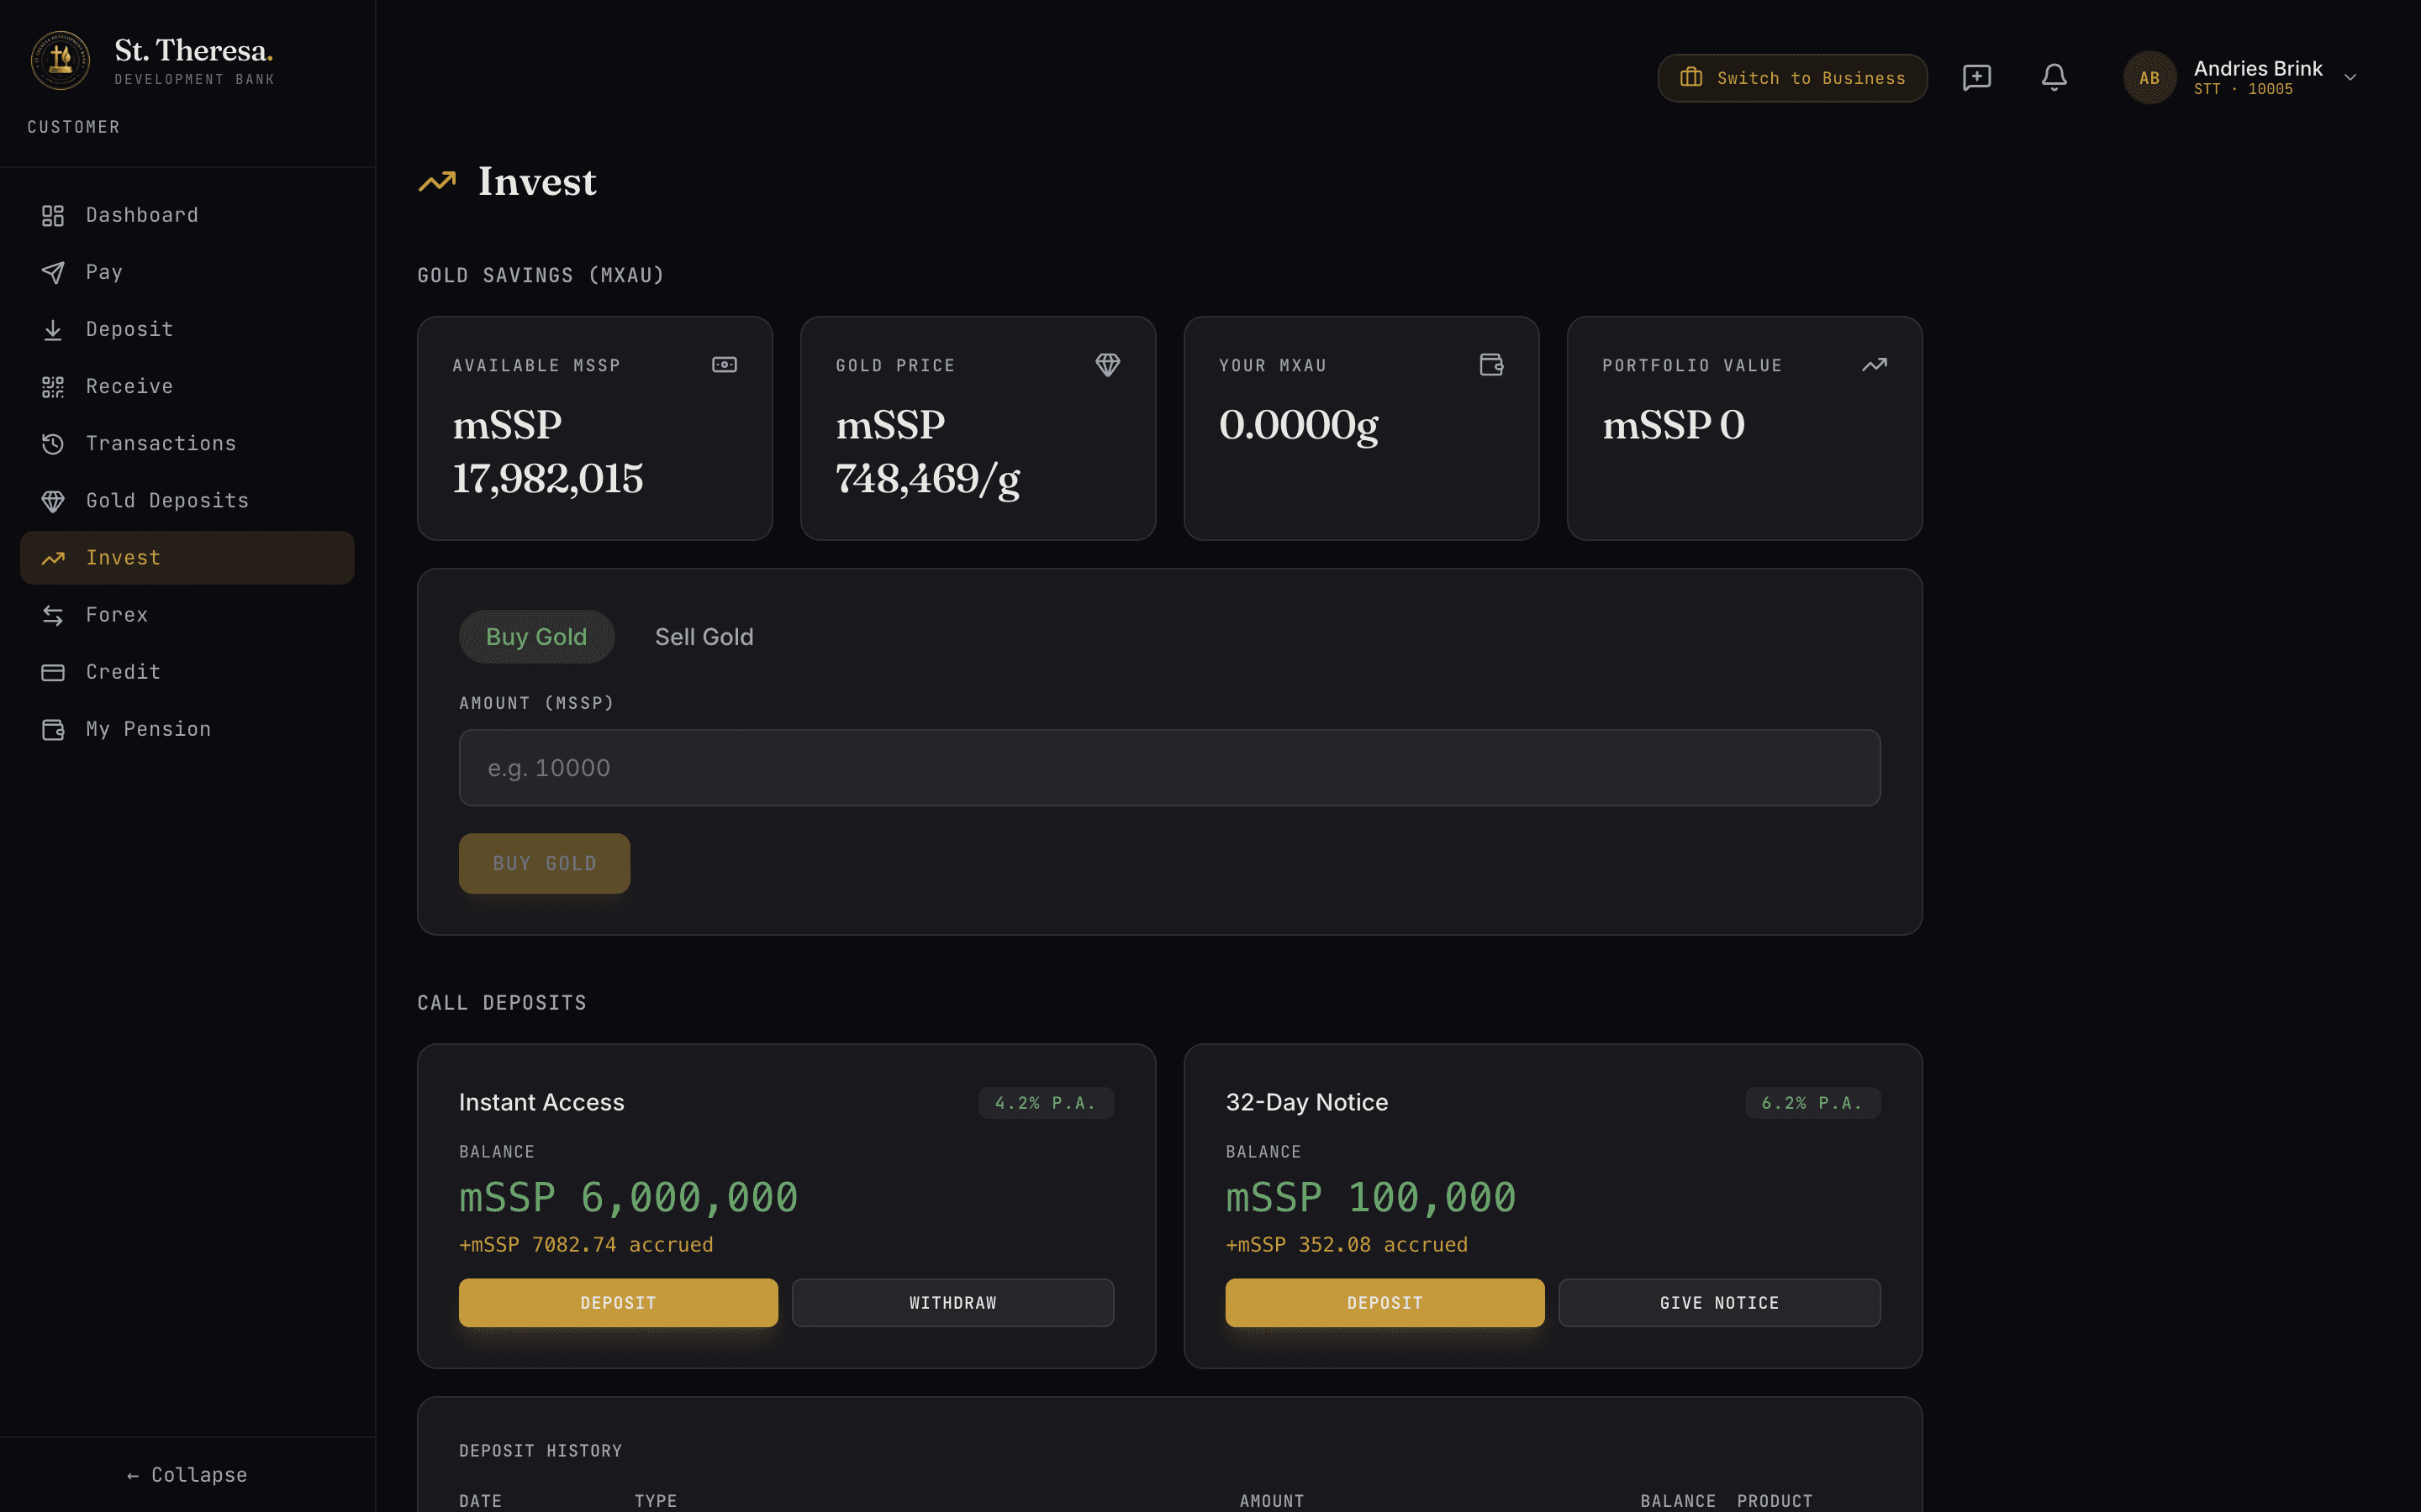Click the 6.2% P.A. rate badge
The image size is (2421, 1512).
[x=1812, y=1103]
